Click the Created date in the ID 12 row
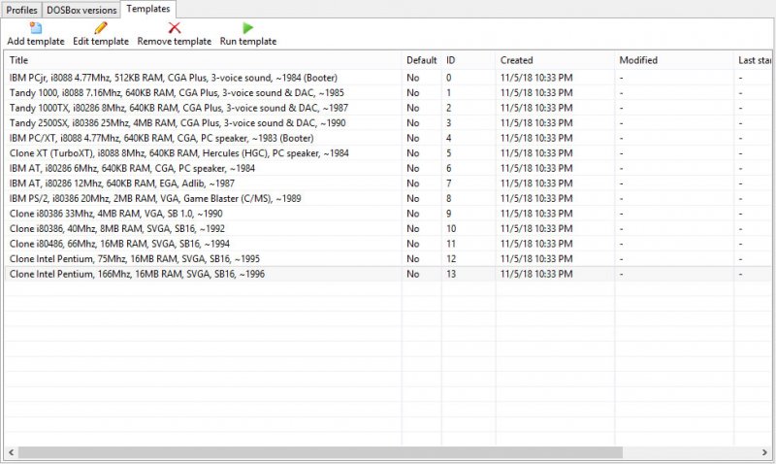 pyautogui.click(x=536, y=259)
